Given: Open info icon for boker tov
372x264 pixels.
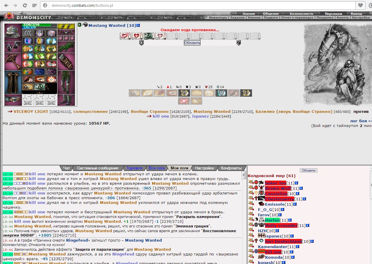Looking at the screenshot, I should pos(297,183).
